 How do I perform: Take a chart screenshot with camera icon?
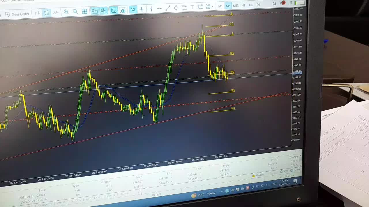tap(123, 10)
